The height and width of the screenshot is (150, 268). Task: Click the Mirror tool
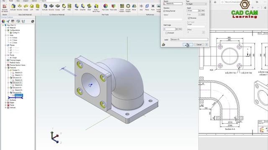(x=134, y=7)
